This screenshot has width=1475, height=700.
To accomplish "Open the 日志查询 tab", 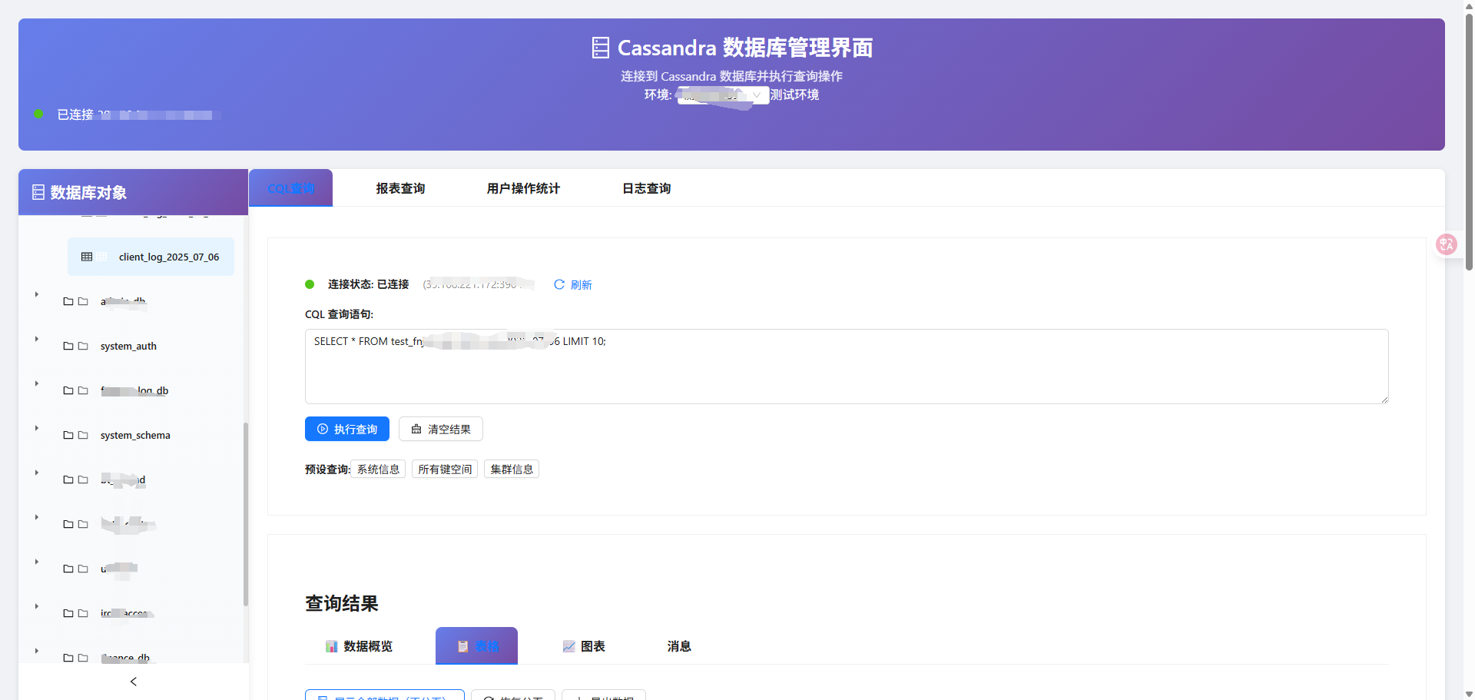I will pos(646,188).
